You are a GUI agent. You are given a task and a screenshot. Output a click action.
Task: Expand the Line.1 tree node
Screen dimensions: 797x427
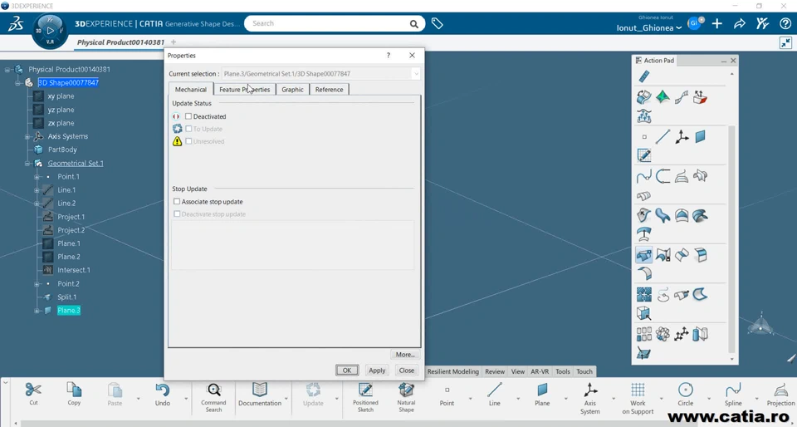pyautogui.click(x=37, y=190)
